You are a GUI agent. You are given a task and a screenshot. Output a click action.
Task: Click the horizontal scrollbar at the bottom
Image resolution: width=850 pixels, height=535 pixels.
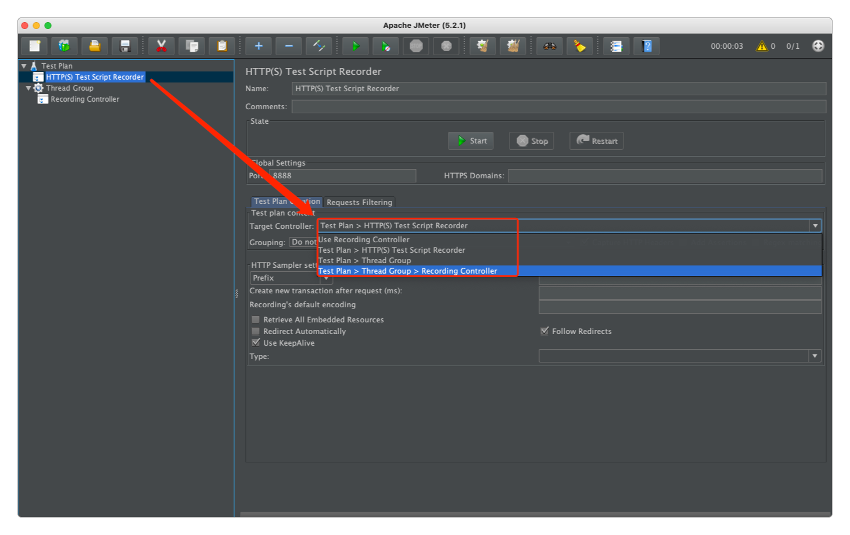(536, 514)
